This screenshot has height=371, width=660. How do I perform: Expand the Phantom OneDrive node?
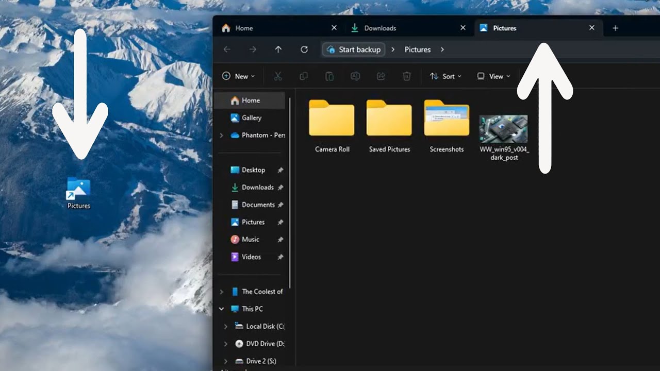point(222,135)
